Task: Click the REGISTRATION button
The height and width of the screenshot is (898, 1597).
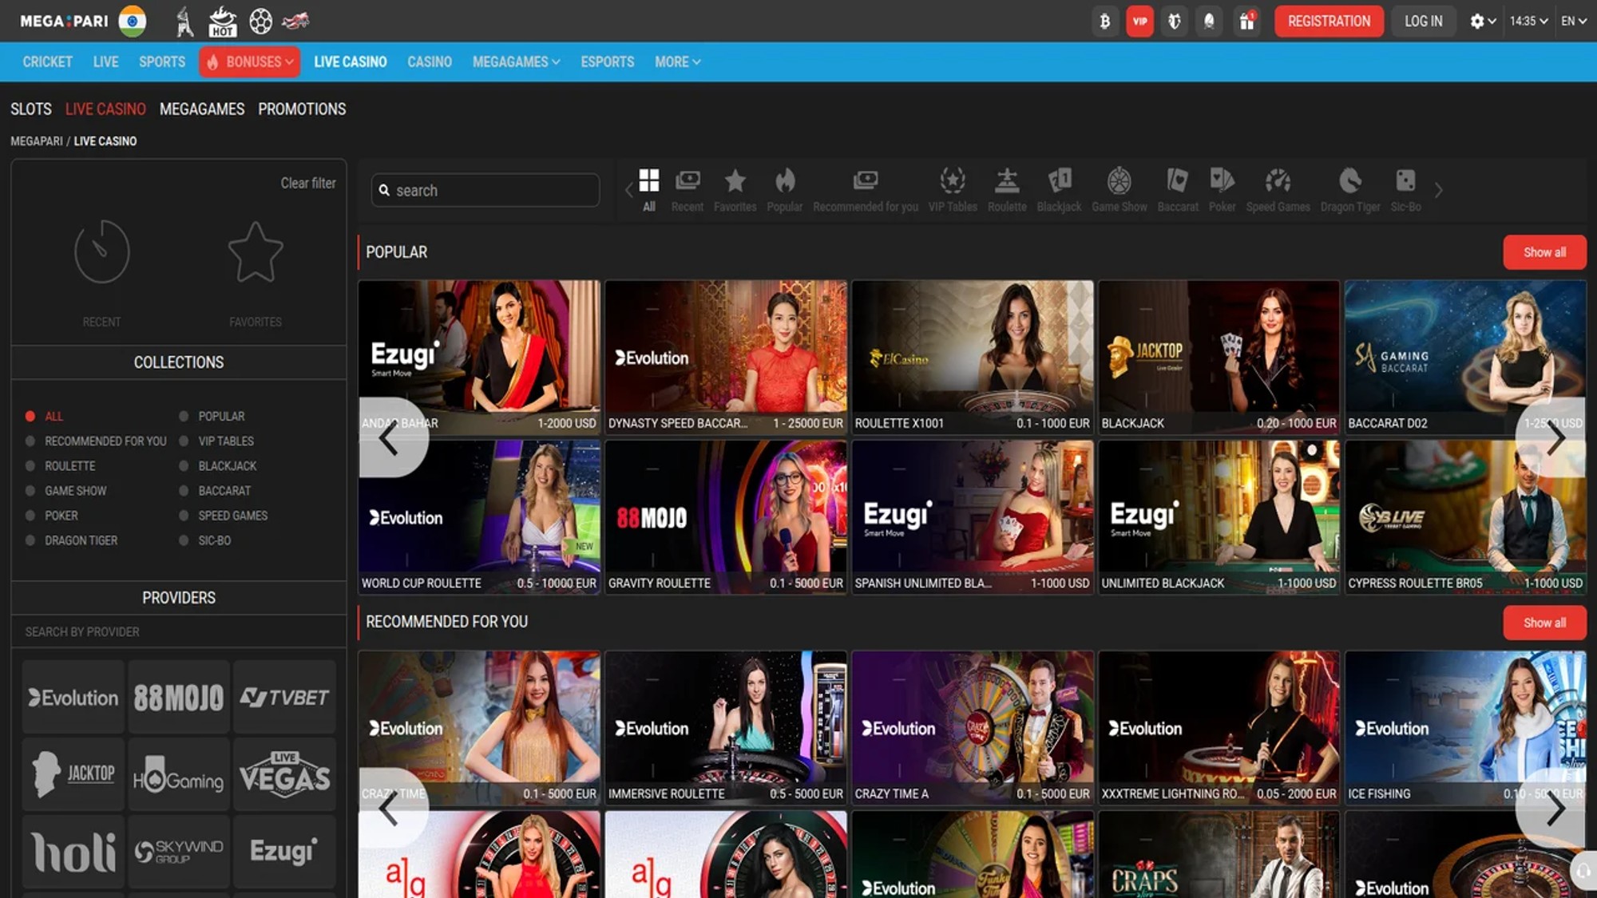Action: (1329, 22)
